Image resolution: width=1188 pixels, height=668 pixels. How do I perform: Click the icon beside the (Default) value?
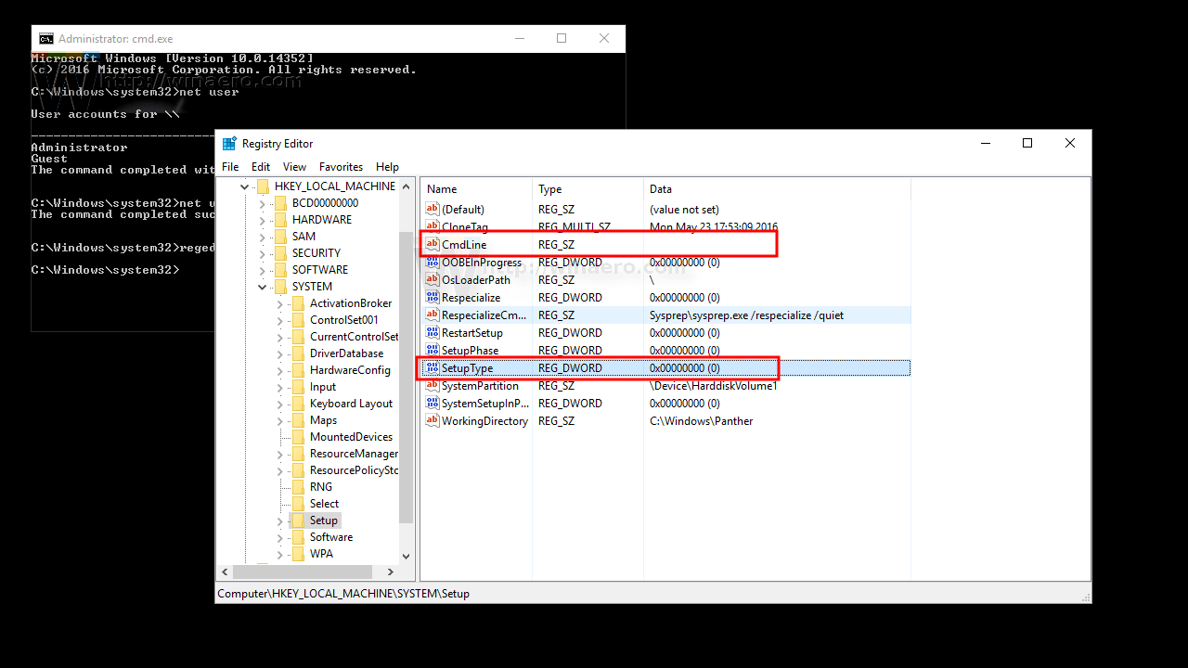click(431, 209)
